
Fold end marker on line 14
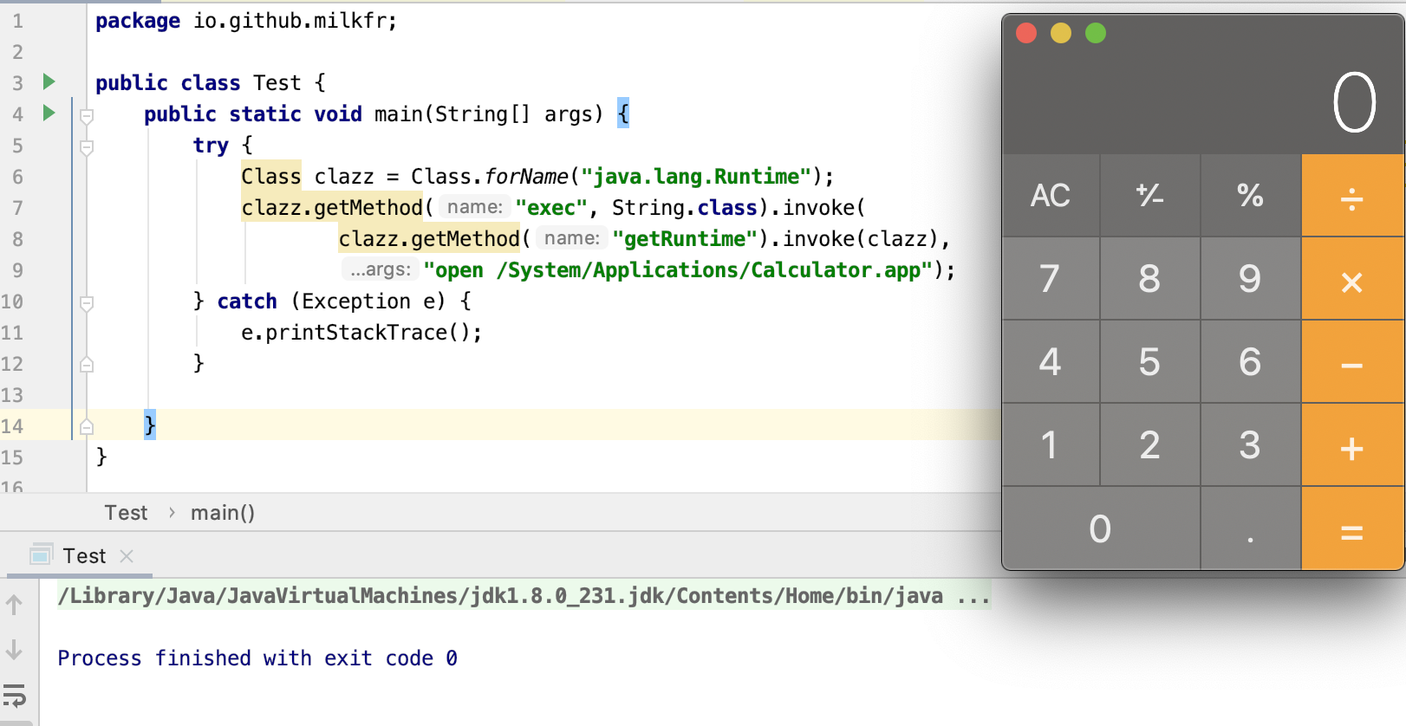pyautogui.click(x=87, y=426)
